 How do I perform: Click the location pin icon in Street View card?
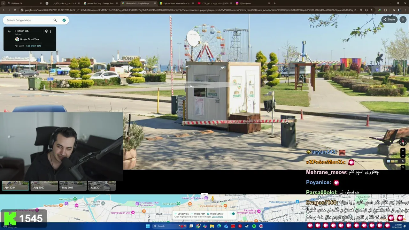[46, 31]
